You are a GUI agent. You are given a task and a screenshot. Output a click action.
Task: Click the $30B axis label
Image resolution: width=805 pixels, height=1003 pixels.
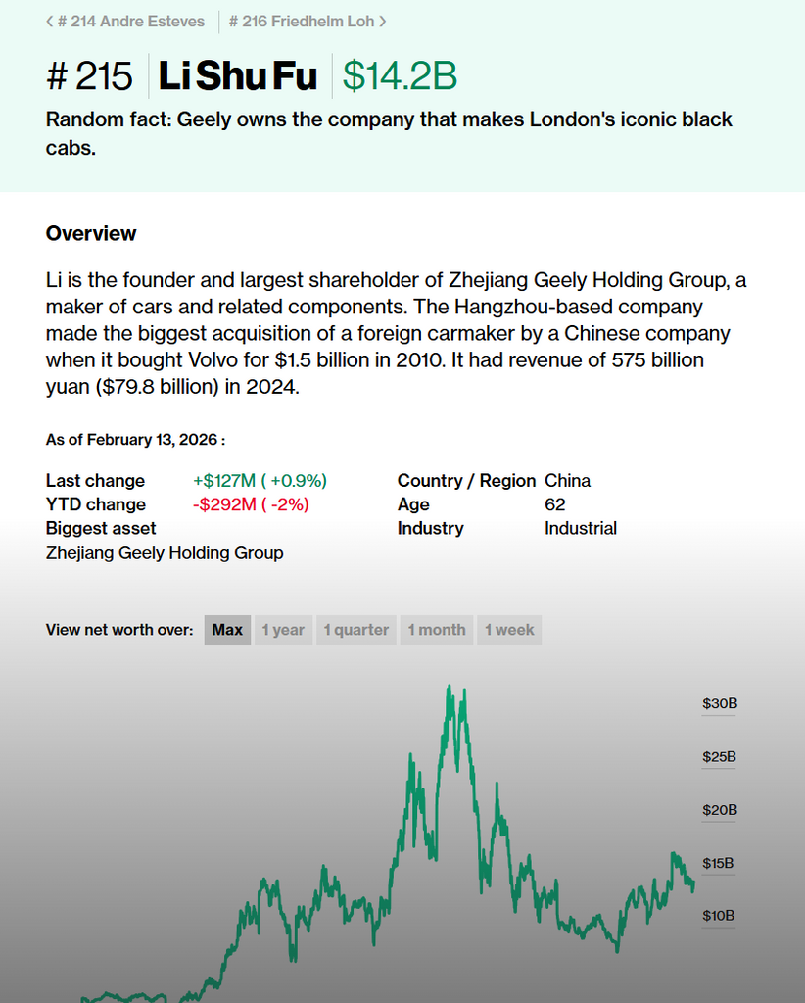pyautogui.click(x=719, y=703)
